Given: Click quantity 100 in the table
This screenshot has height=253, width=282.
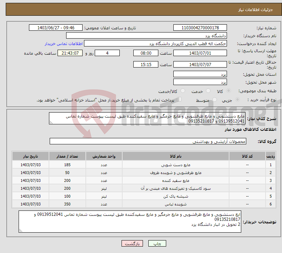Looking at the screenshot, I should tap(67, 196).
